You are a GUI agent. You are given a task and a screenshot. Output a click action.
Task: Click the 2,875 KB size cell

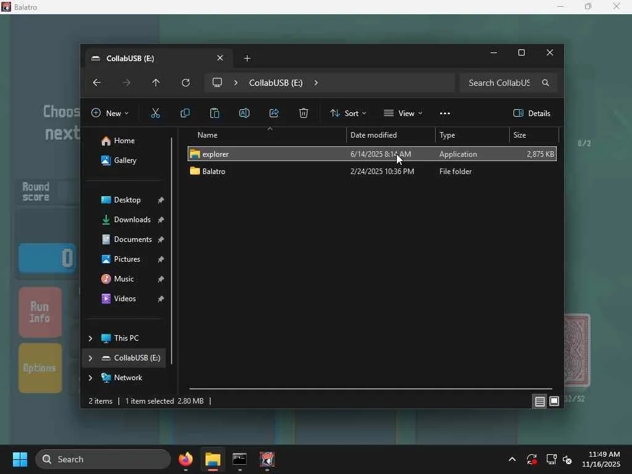(x=540, y=154)
